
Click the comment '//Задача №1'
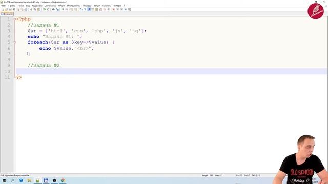pos(44,25)
